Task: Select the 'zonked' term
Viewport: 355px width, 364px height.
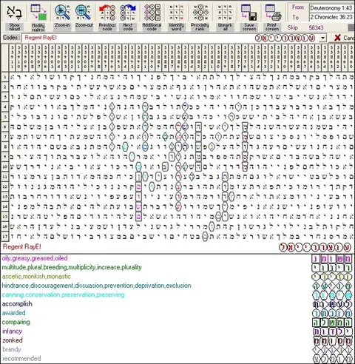Action: [x=13, y=340]
